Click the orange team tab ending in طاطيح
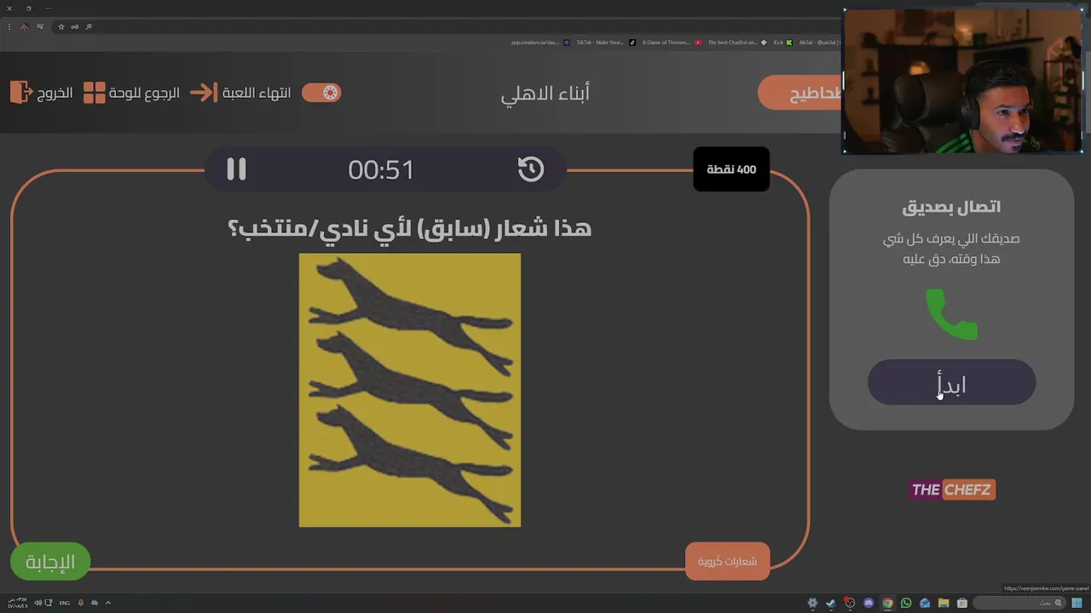Screen dimensions: 1091x613 [799, 93]
